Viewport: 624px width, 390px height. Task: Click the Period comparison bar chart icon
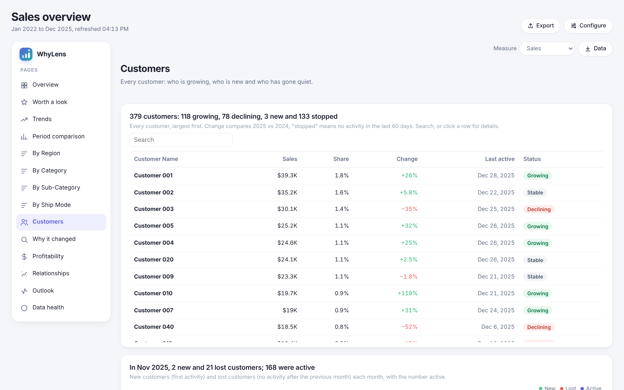(24, 137)
